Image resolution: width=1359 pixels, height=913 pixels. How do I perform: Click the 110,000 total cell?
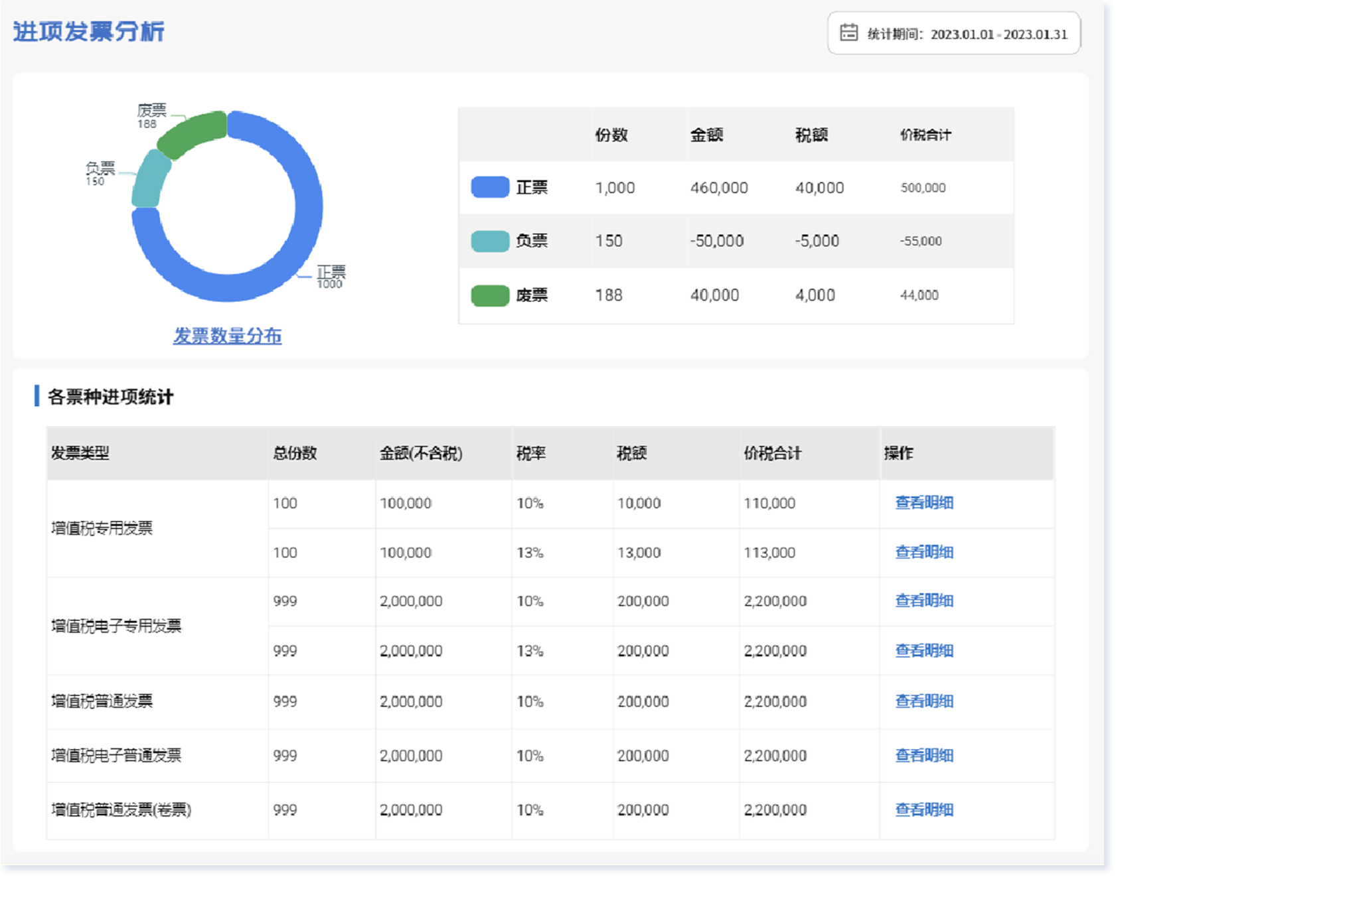(769, 503)
